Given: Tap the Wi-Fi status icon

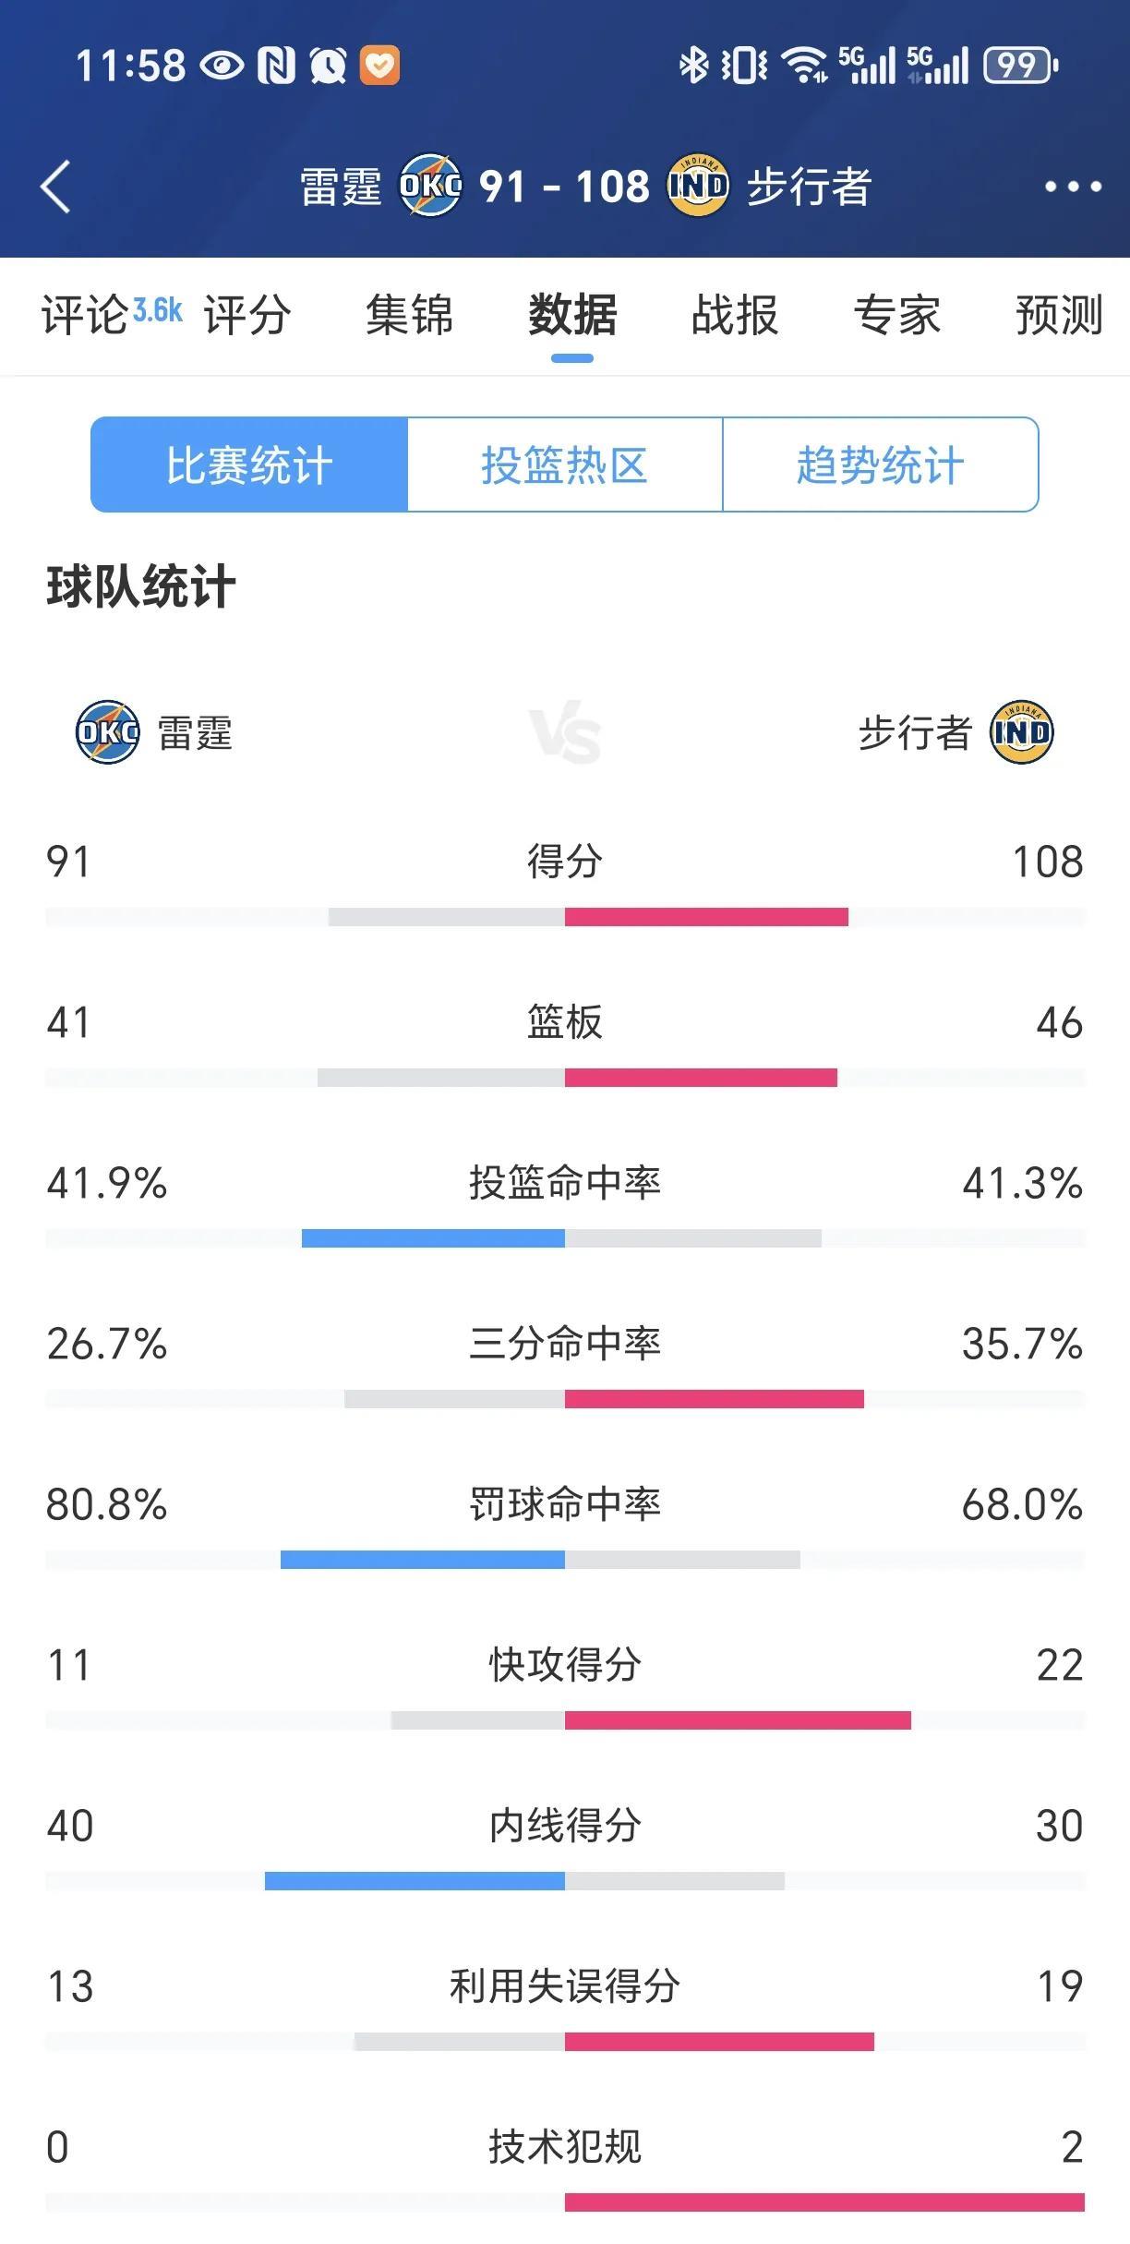Looking at the screenshot, I should 804,66.
